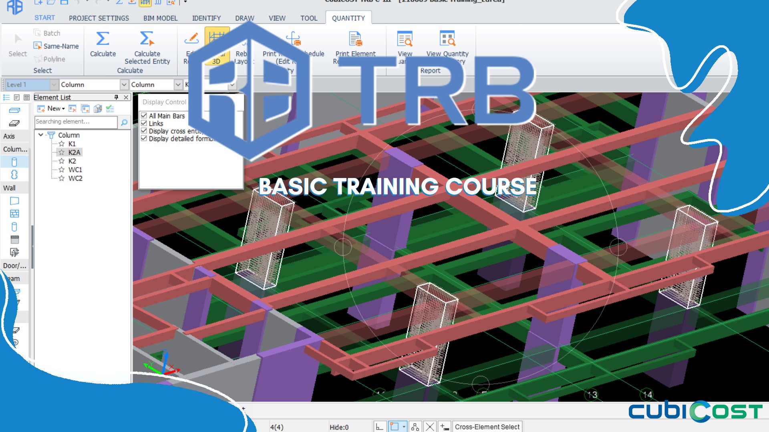Click the box selection mode icon in status bar
The width and height of the screenshot is (769, 432).
[x=395, y=426]
